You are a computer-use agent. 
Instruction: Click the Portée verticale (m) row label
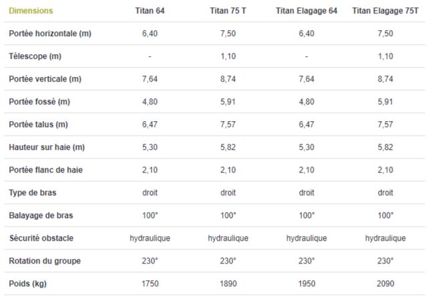click(x=45, y=79)
